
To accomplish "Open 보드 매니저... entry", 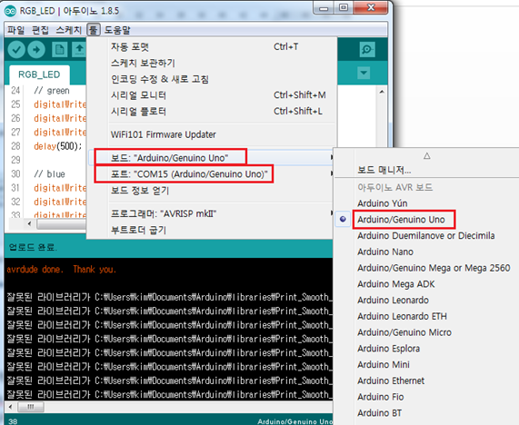I will tap(427, 170).
